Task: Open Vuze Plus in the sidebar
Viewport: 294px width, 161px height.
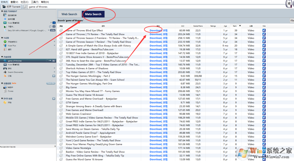Action: (x=12, y=46)
